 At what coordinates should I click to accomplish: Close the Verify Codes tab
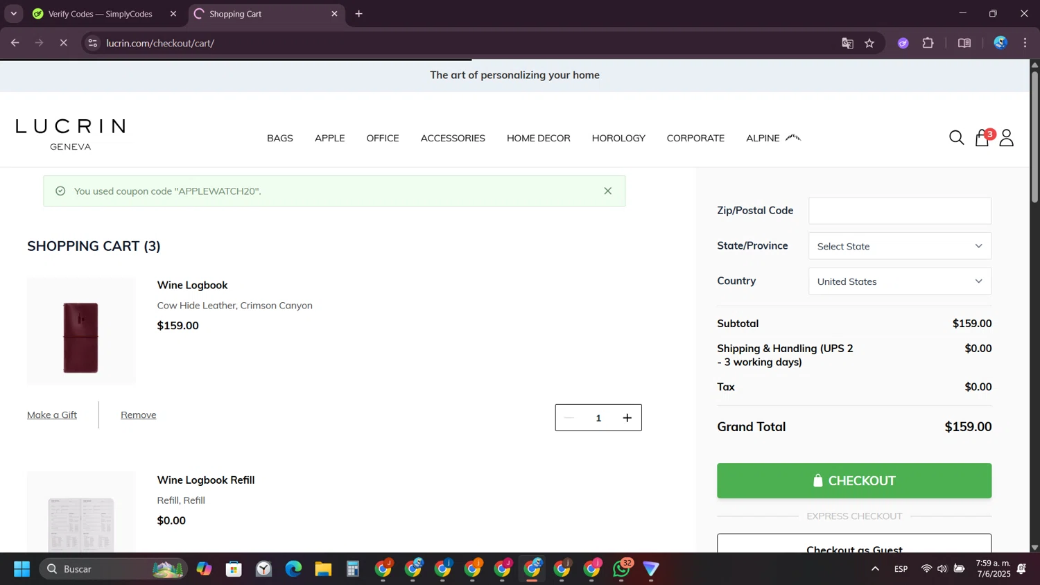pos(173,14)
